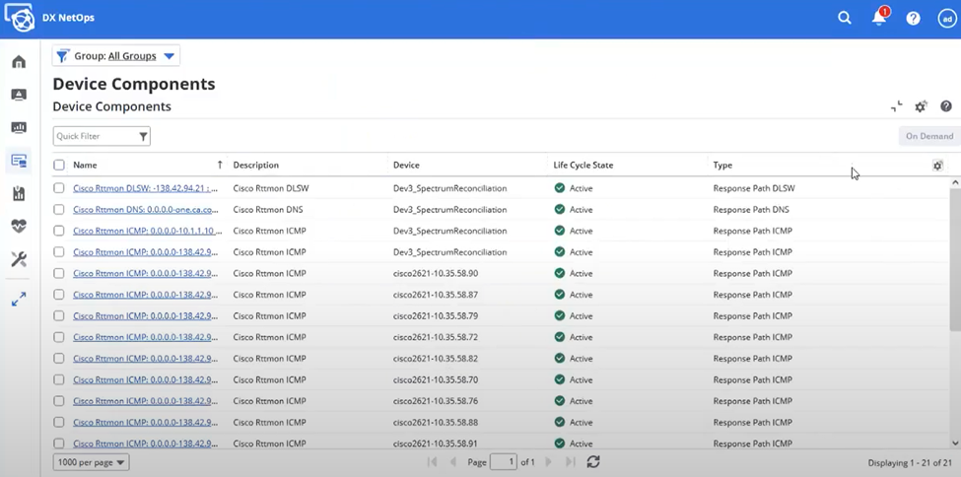Click the Cisco Rttmon DNS description cell
This screenshot has width=961, height=477.
tap(268, 210)
